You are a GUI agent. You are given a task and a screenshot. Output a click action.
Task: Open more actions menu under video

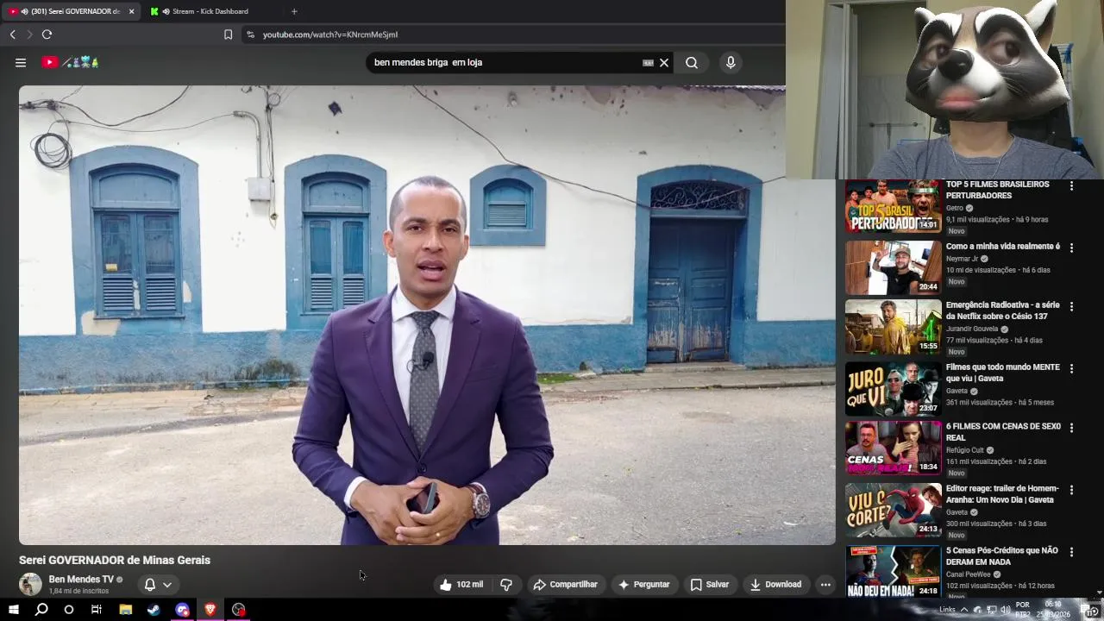825,585
